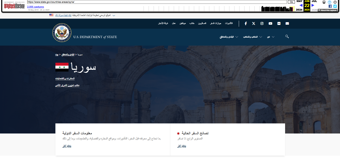The height and width of the screenshot is (168, 340).
Task: Expand the 'About this capture' dropdown
Action: (327, 10)
